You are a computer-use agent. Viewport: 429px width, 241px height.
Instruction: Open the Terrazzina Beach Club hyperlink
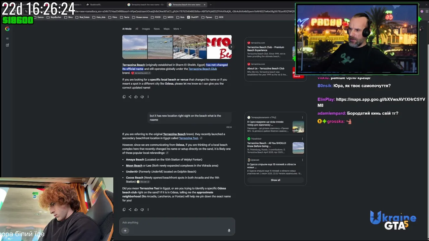coord(202,69)
